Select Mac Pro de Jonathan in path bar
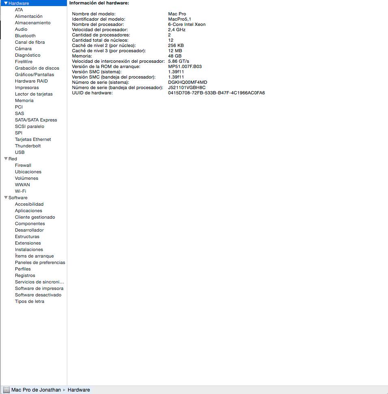Viewport: 388px width, 394px height. (x=36, y=390)
